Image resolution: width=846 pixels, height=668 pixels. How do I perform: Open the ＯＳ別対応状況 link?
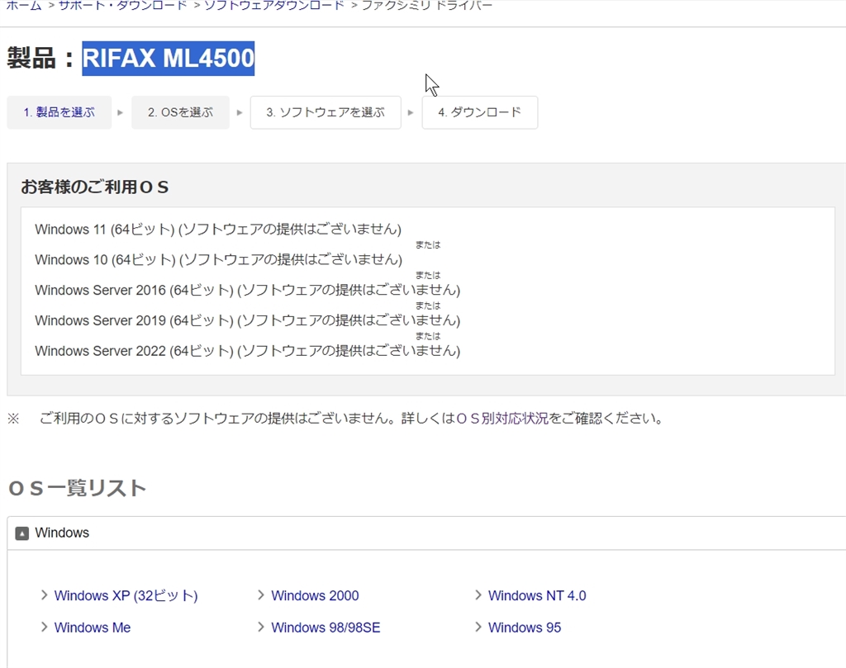pos(501,419)
